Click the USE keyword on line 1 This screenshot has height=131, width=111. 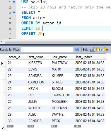pyautogui.click(x=25, y=2)
